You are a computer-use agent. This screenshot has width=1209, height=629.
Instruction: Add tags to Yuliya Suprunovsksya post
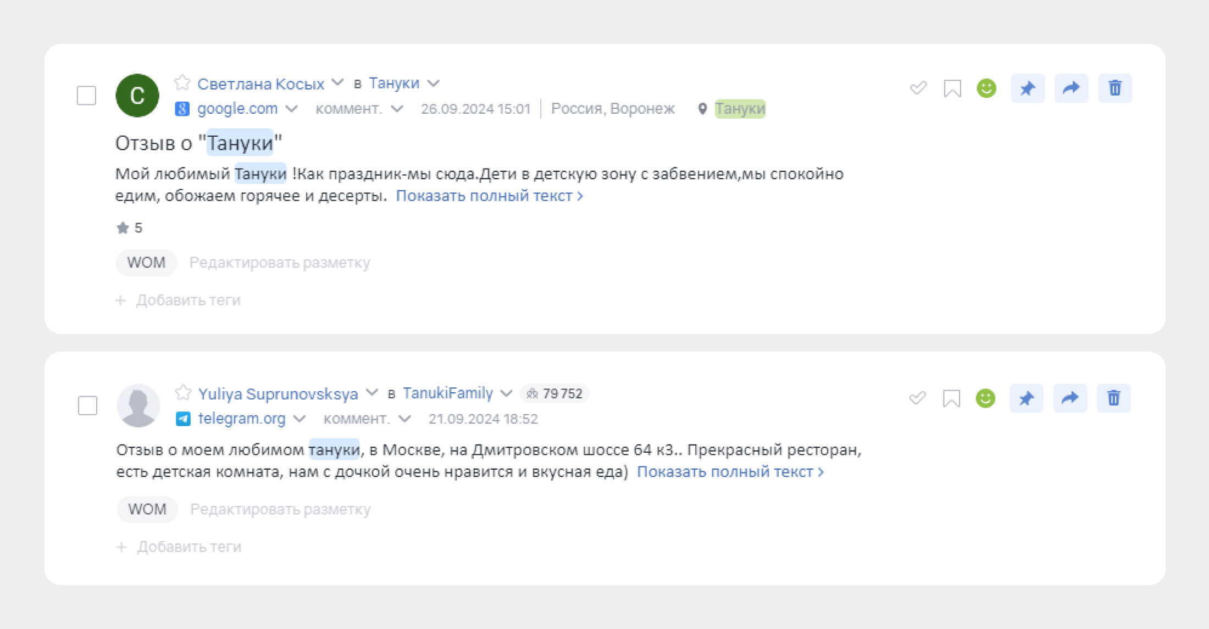[x=179, y=547]
